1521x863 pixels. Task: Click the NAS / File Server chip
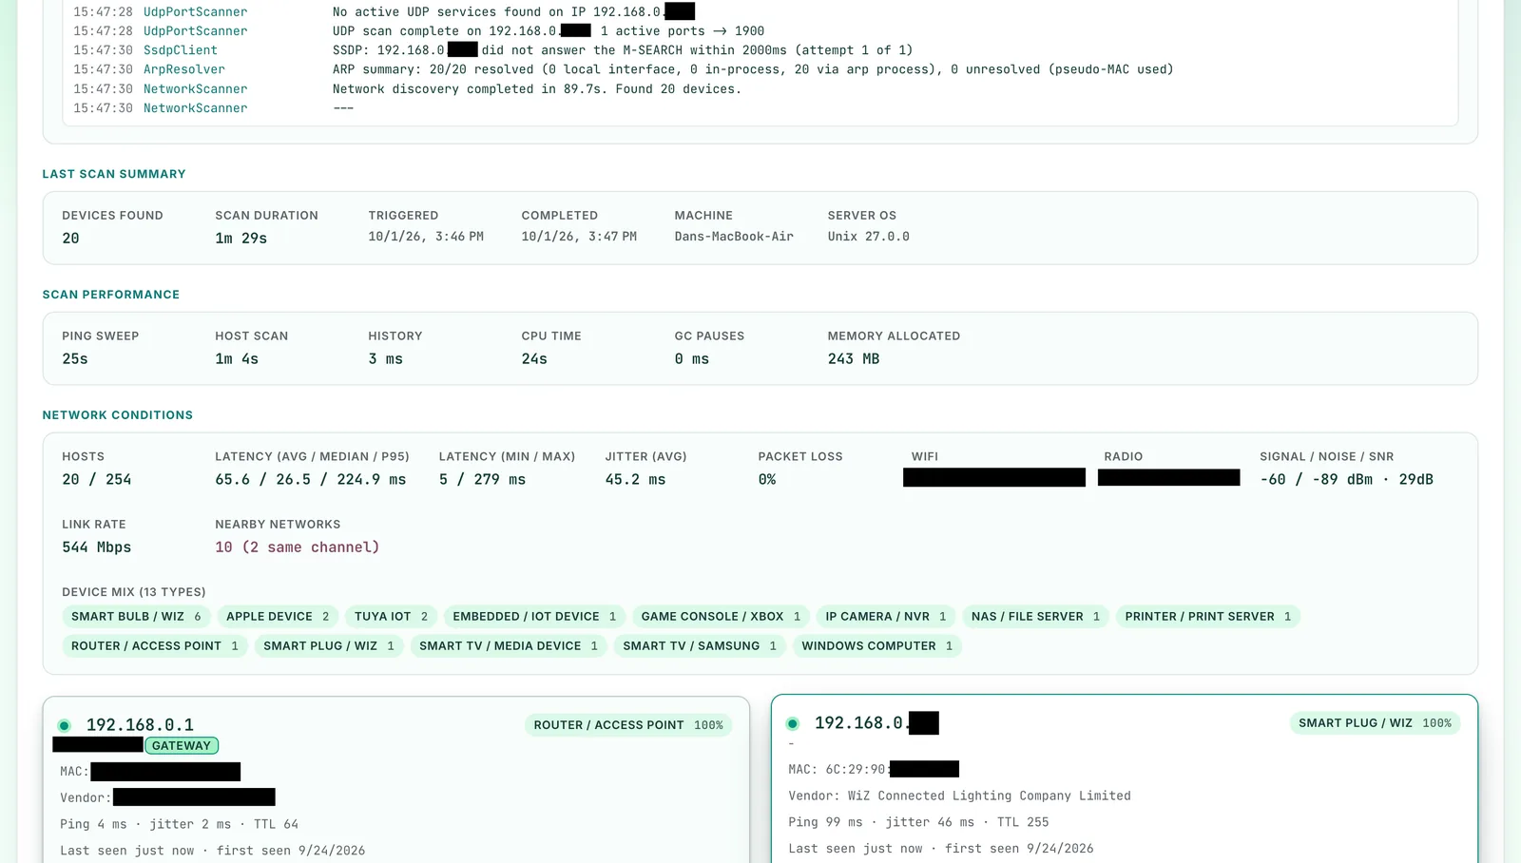[1035, 617]
